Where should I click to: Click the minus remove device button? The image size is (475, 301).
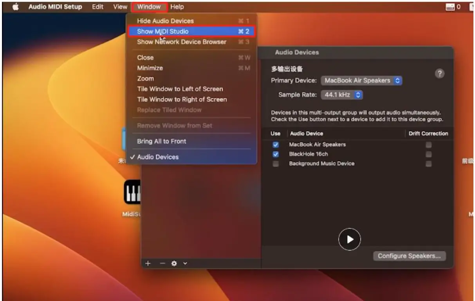162,263
